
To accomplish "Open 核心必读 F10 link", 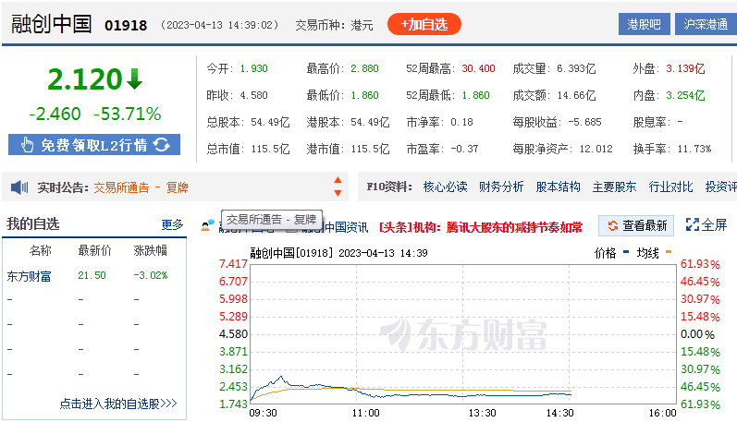I will click(x=445, y=187).
